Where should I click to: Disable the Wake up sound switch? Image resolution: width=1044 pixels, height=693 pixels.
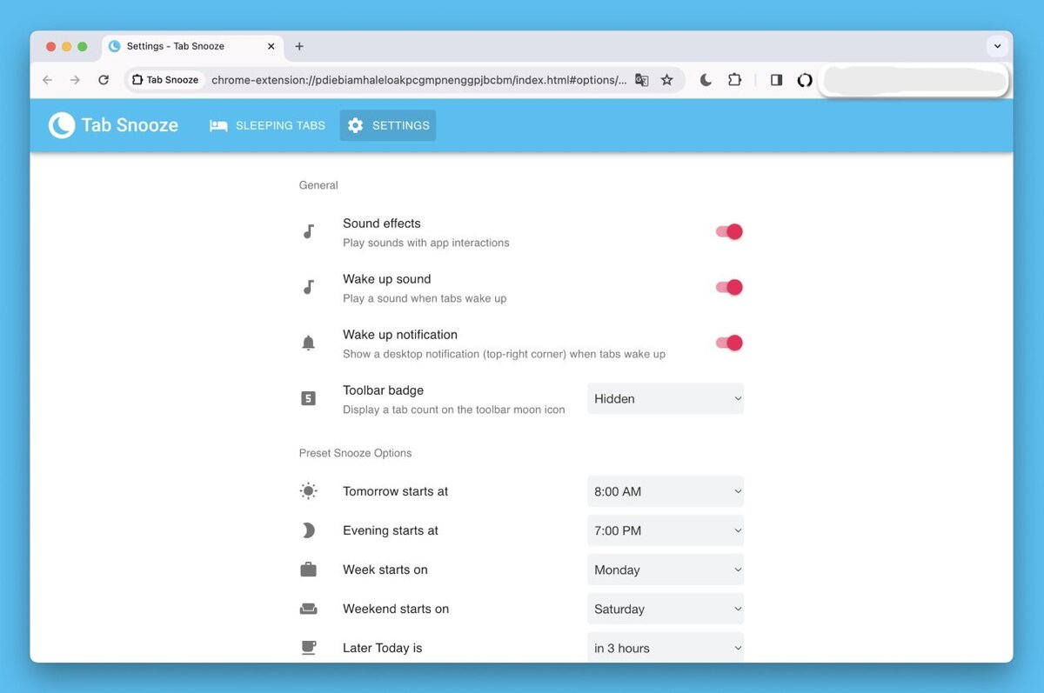pyautogui.click(x=729, y=287)
